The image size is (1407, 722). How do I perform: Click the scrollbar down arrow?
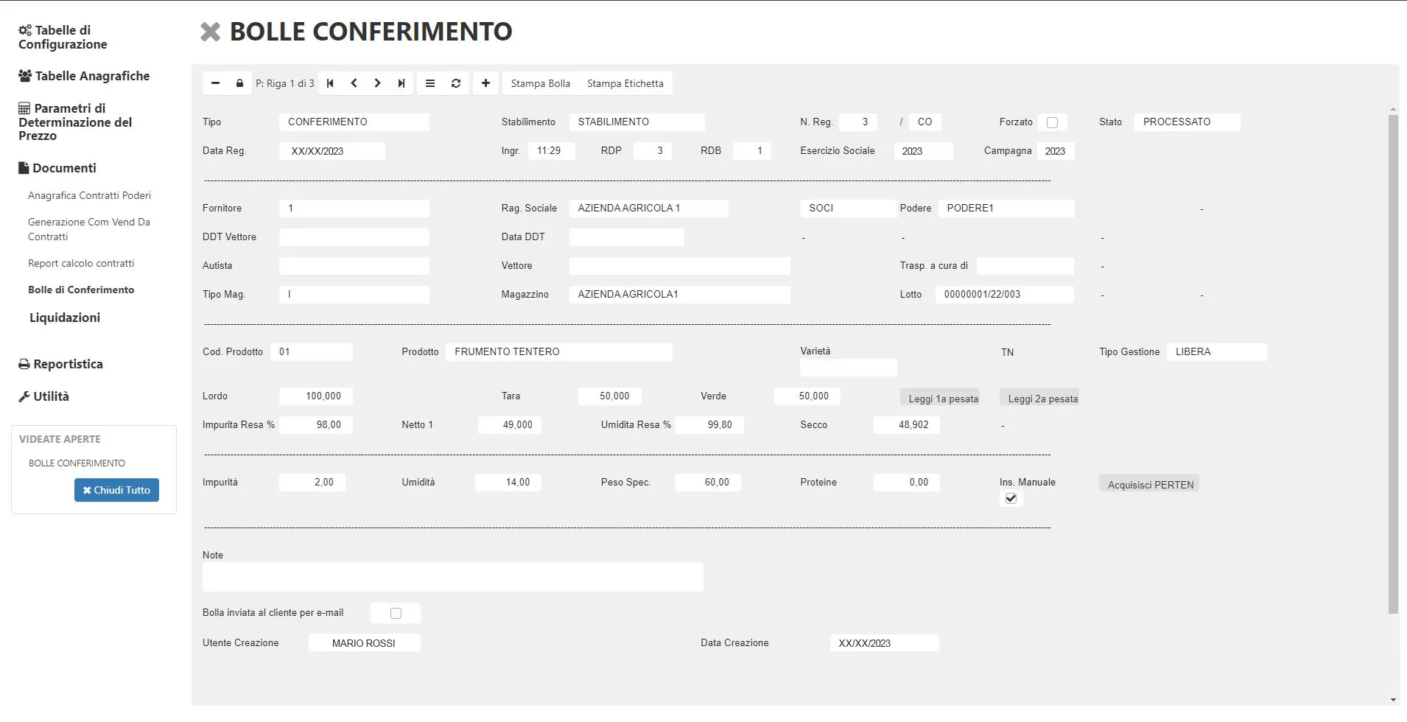point(1392,700)
